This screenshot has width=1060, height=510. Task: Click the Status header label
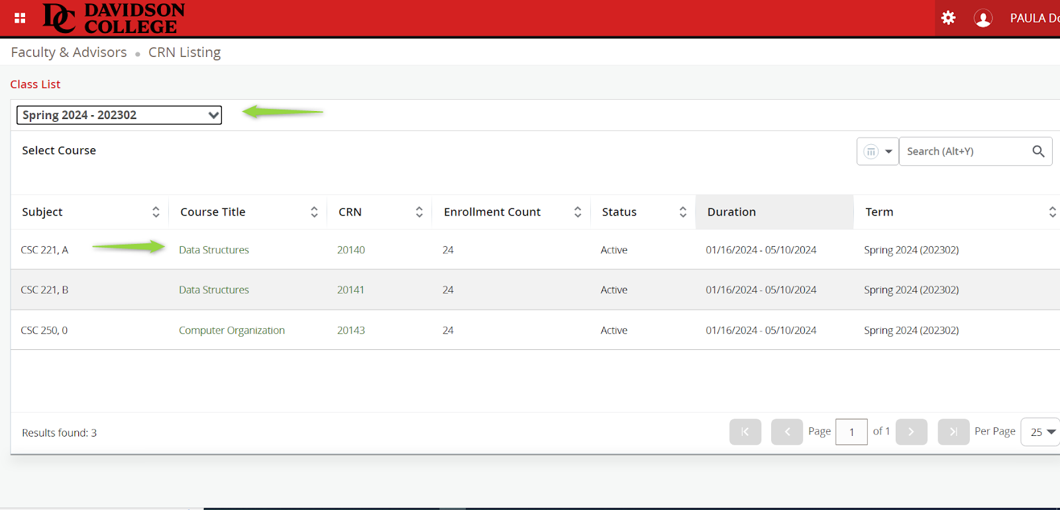[x=619, y=212]
